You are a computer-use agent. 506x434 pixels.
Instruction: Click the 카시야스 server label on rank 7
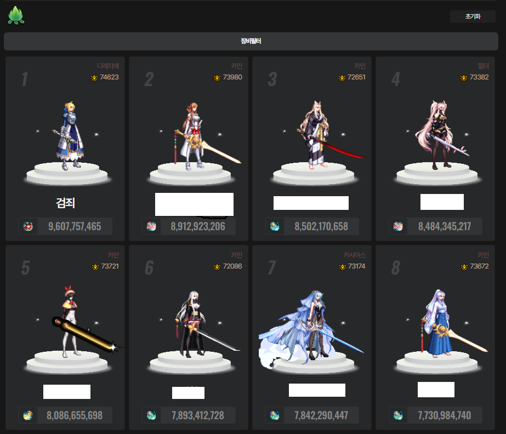pyautogui.click(x=354, y=255)
